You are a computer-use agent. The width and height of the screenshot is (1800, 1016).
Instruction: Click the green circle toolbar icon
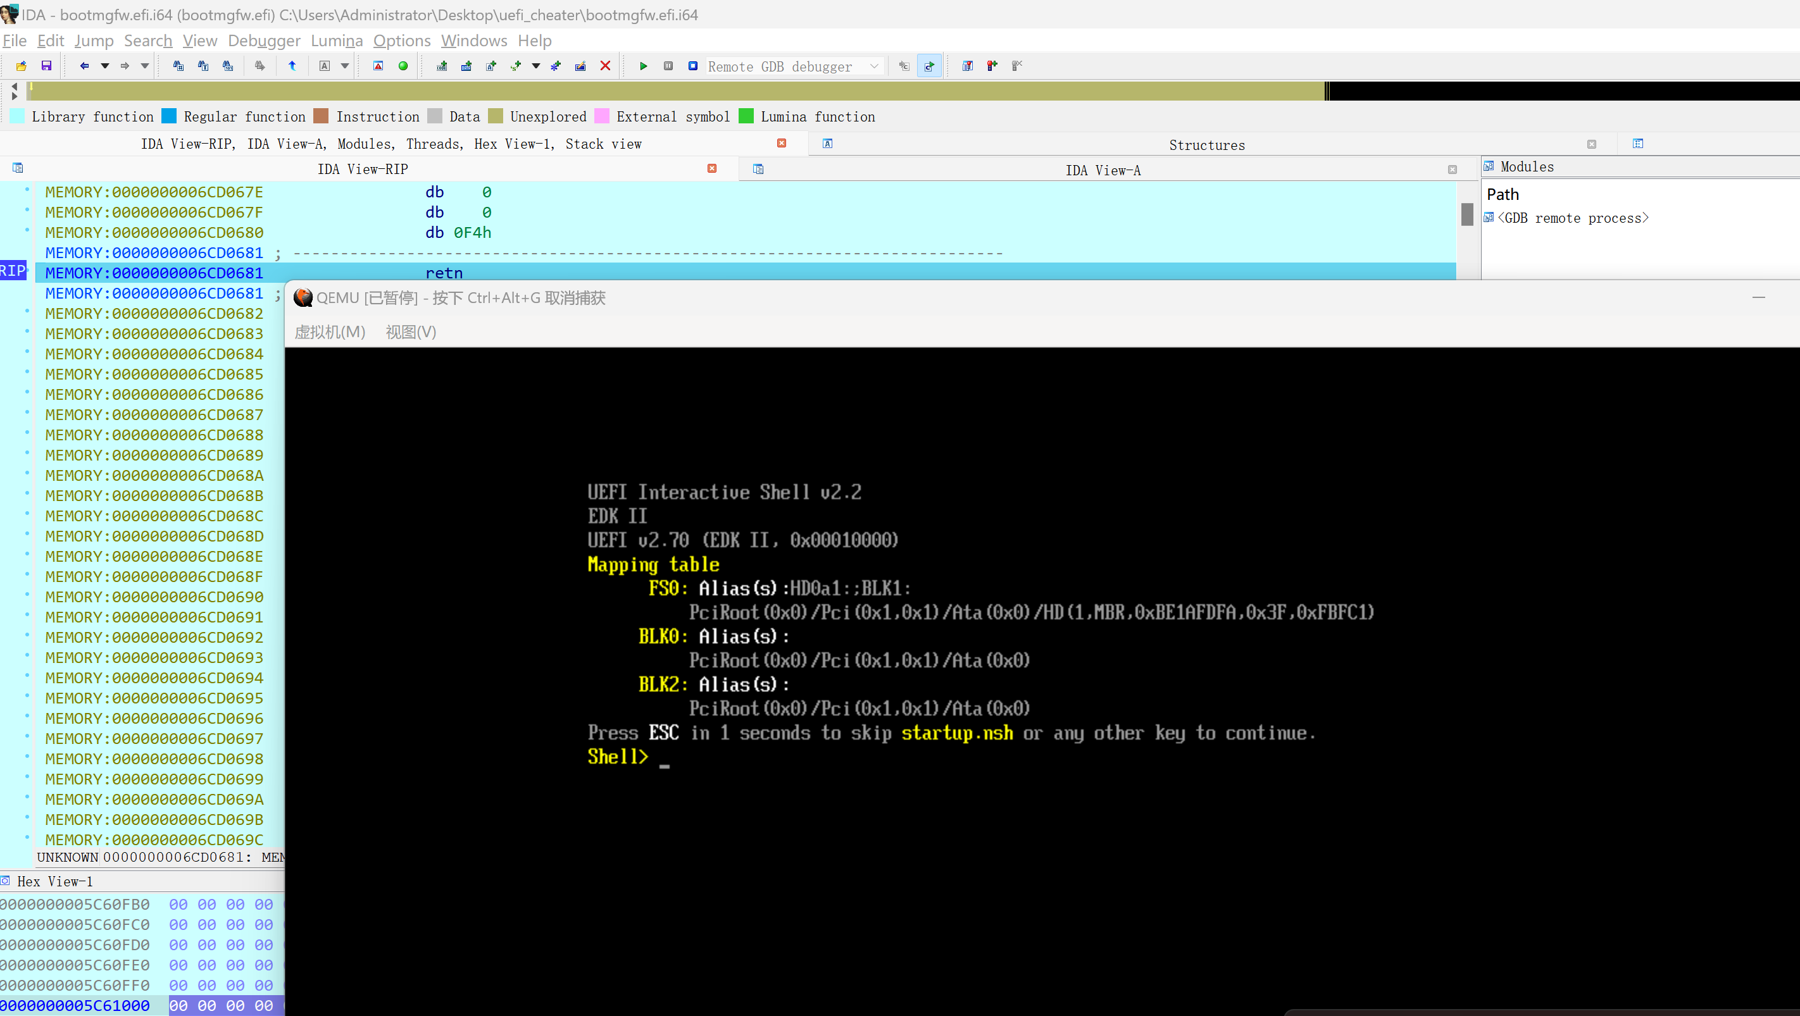[403, 66]
